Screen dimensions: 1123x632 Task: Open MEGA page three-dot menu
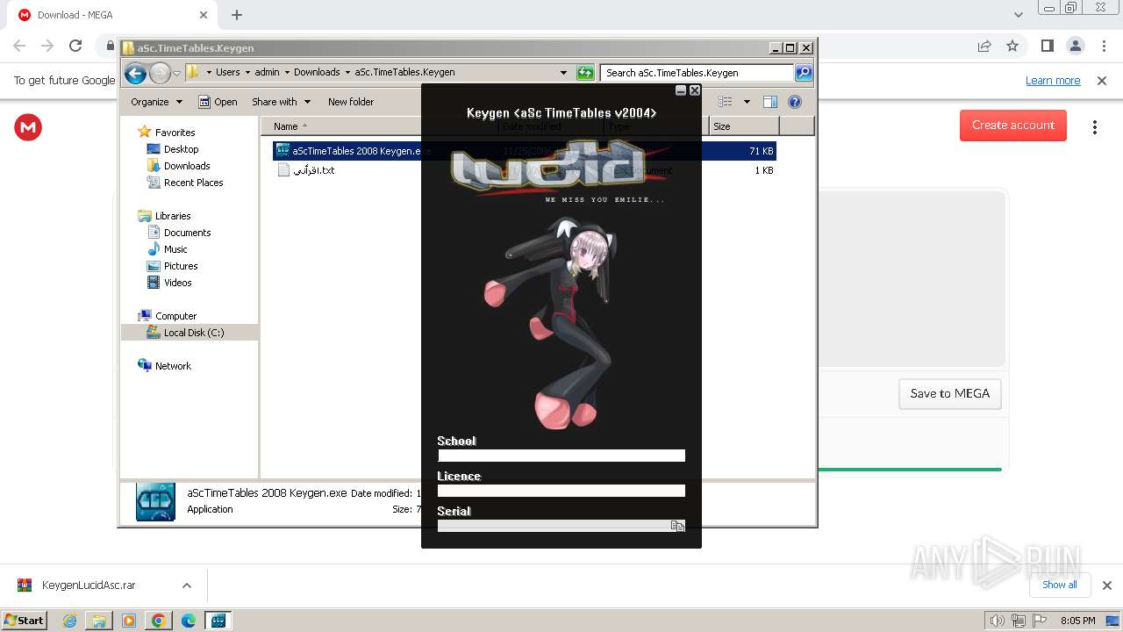pyautogui.click(x=1094, y=127)
